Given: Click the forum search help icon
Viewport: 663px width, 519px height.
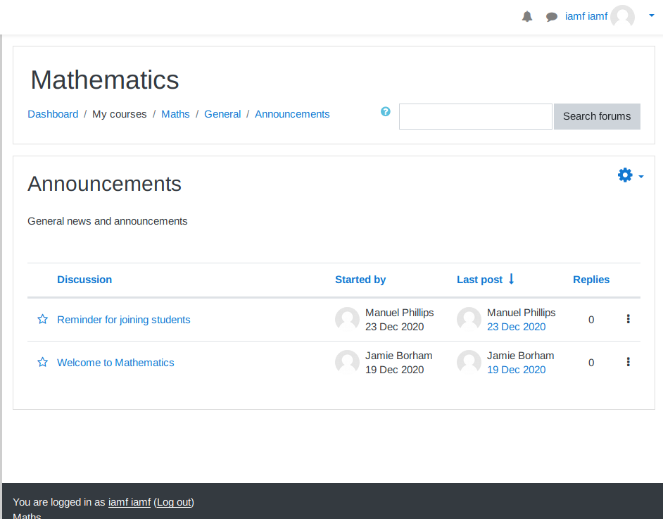Looking at the screenshot, I should click(x=386, y=111).
